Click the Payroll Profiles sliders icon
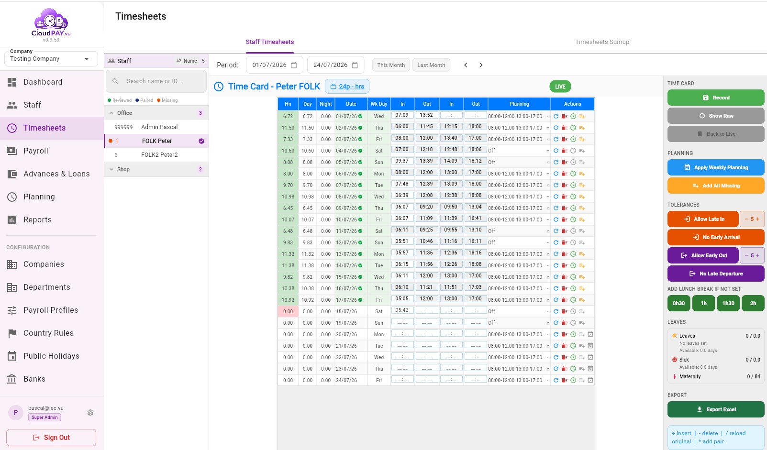The image size is (767, 450). point(12,310)
